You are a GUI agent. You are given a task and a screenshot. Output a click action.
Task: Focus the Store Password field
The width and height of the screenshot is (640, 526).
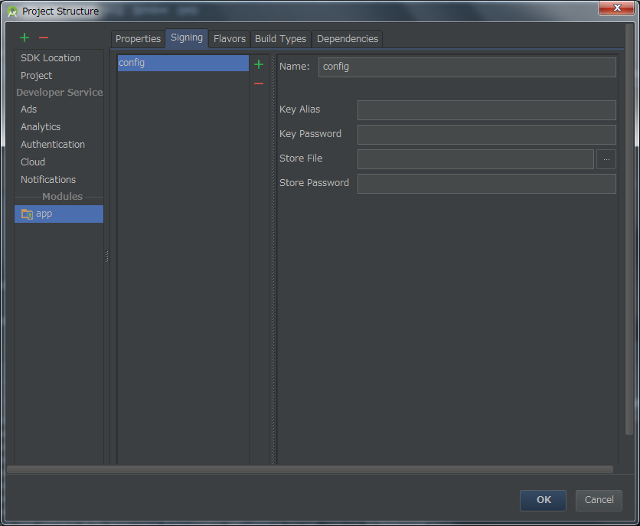(486, 184)
